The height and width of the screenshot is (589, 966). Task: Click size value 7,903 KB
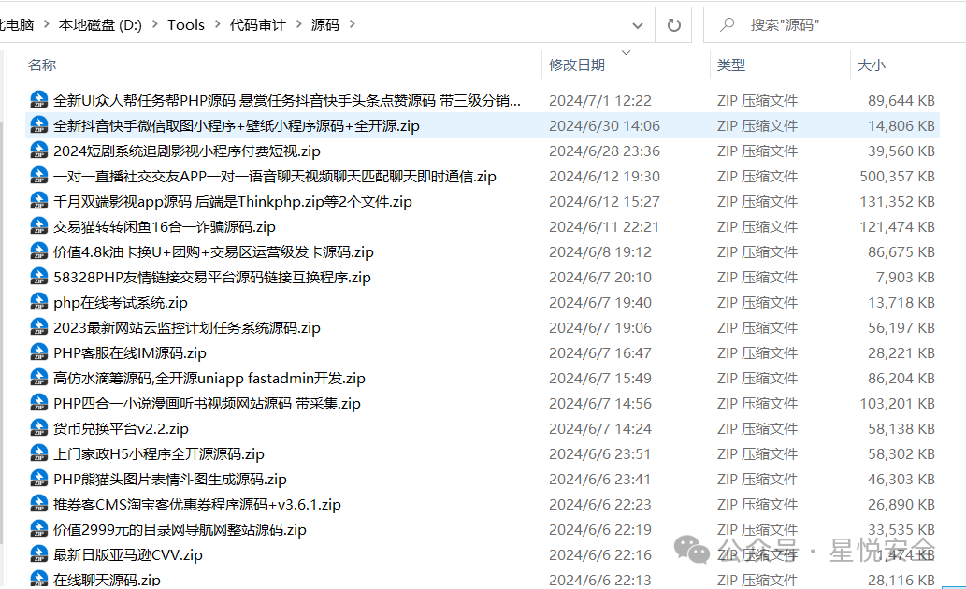coord(905,278)
